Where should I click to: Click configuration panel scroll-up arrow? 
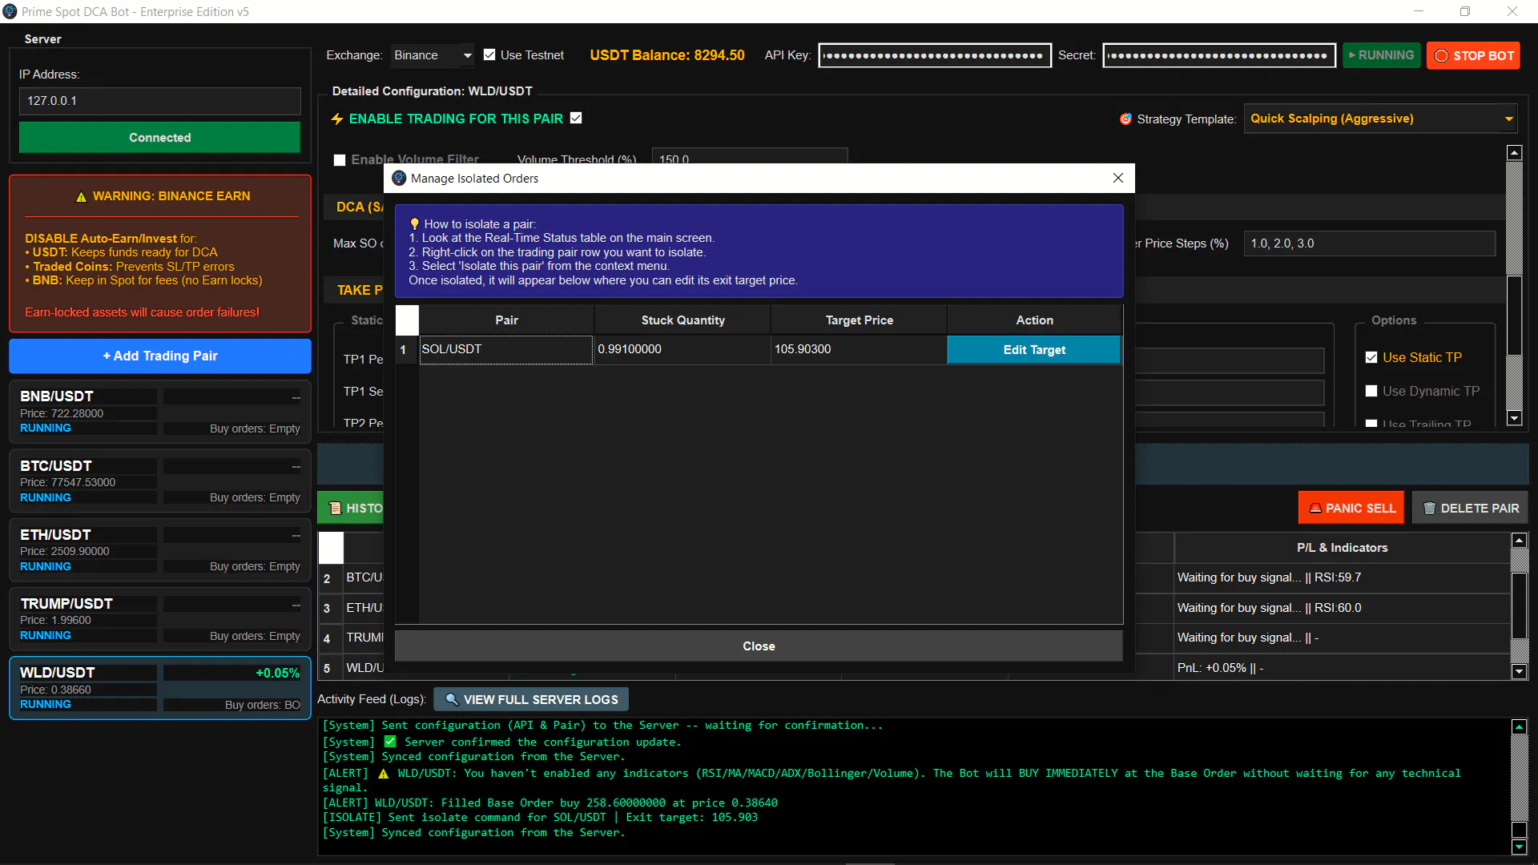pyautogui.click(x=1514, y=152)
